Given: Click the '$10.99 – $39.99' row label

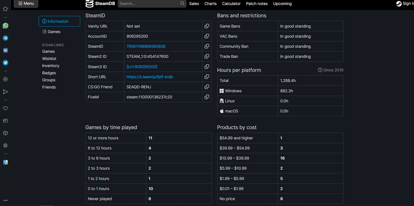Looking at the screenshot, I should pos(234,158).
